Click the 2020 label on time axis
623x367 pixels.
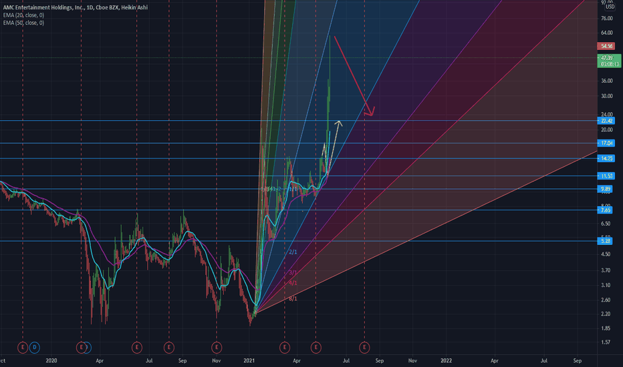pos(51,360)
